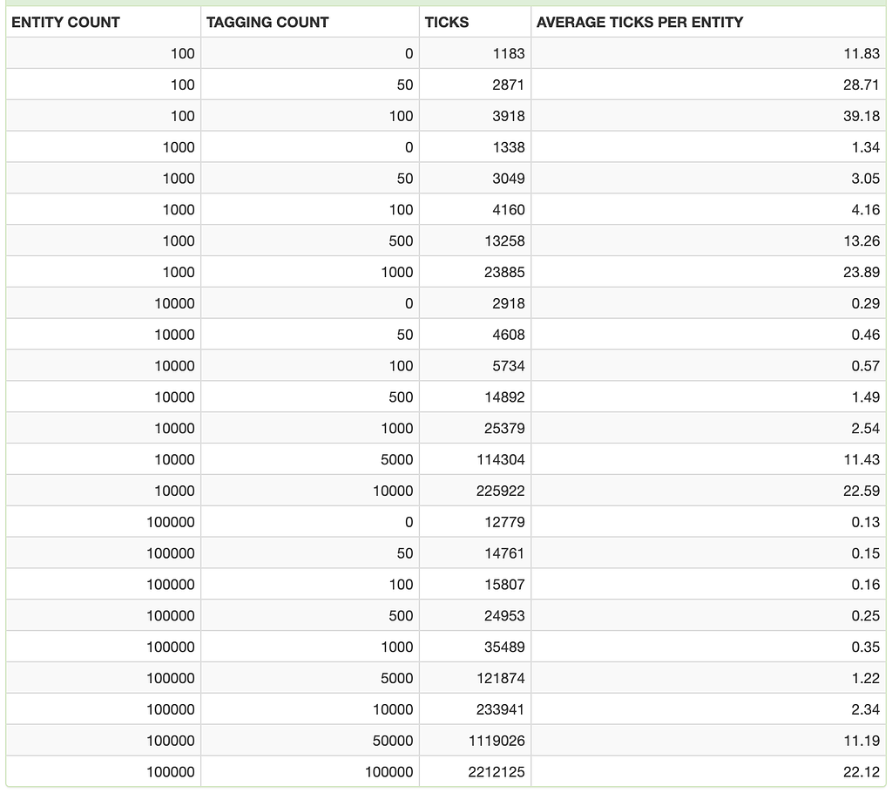Click the ticks cell showing 4608
Viewport: 892px width, 793px height.
pyautogui.click(x=508, y=335)
